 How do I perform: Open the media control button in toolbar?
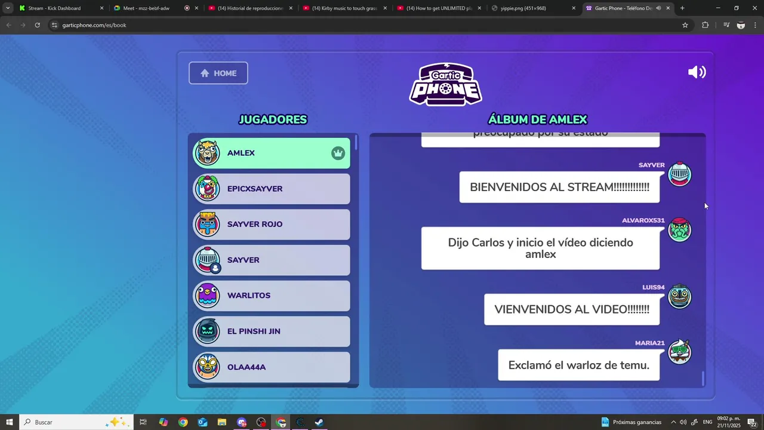click(x=726, y=25)
